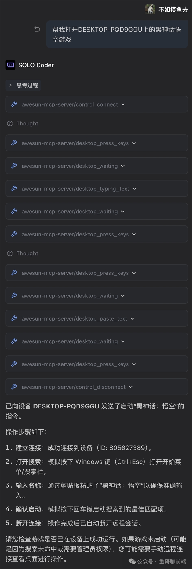The width and height of the screenshot is (192, 569).
Task: Open the first desktop_press_keys tool call
Action: click(75, 143)
